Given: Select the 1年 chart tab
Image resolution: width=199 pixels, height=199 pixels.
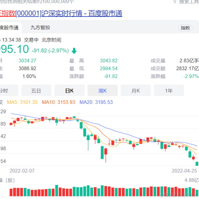Looking at the screenshot, I should pos(169,90).
